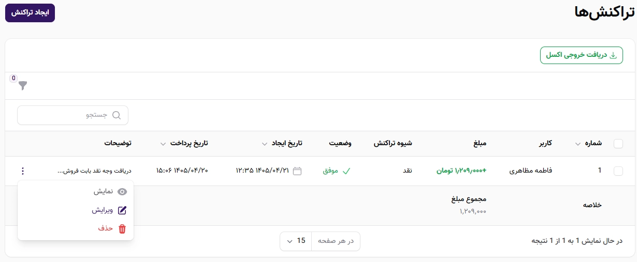The width and height of the screenshot is (637, 262).
Task: Open the per-page count dropdown showing 15
Action: tap(296, 241)
